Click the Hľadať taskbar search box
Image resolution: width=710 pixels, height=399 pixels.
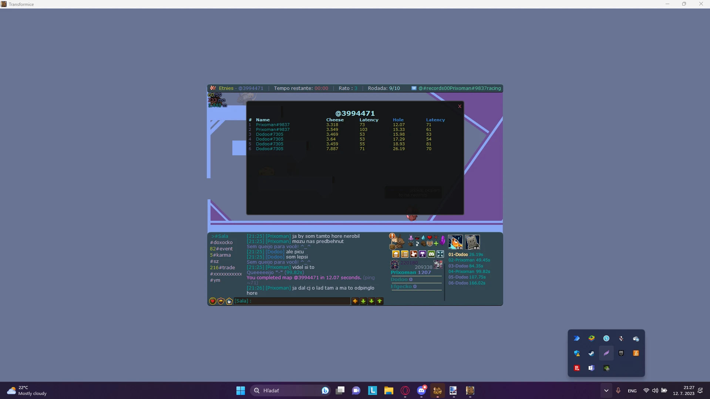tap(290, 390)
